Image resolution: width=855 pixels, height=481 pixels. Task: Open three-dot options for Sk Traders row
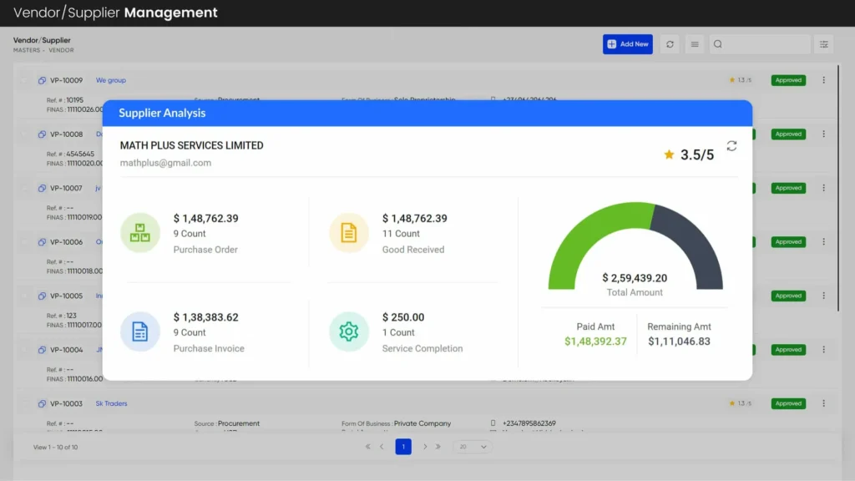tap(823, 403)
